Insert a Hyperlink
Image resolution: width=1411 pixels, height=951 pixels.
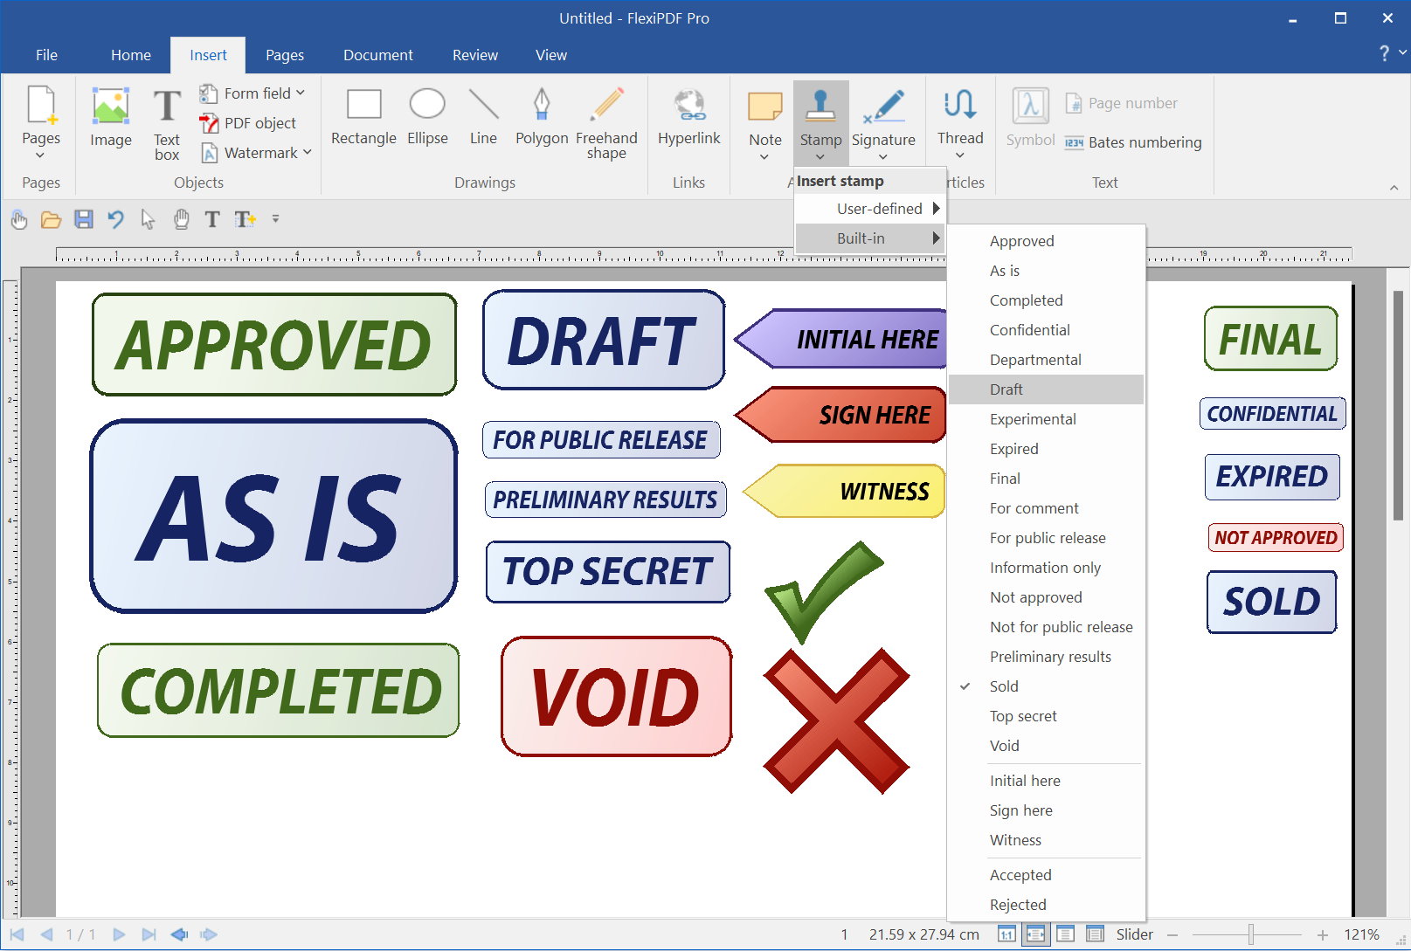(x=688, y=118)
